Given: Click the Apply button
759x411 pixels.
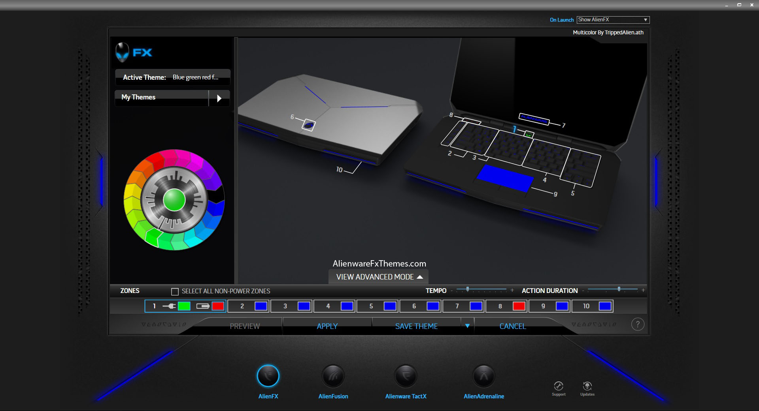Looking at the screenshot, I should 327,326.
